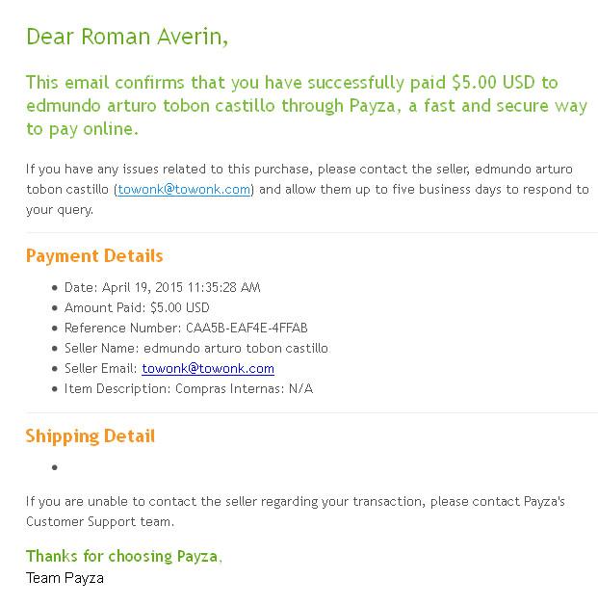Click the "Dear Roman Averin" greeting
Viewport: 598px width, 606px height.
tap(127, 37)
